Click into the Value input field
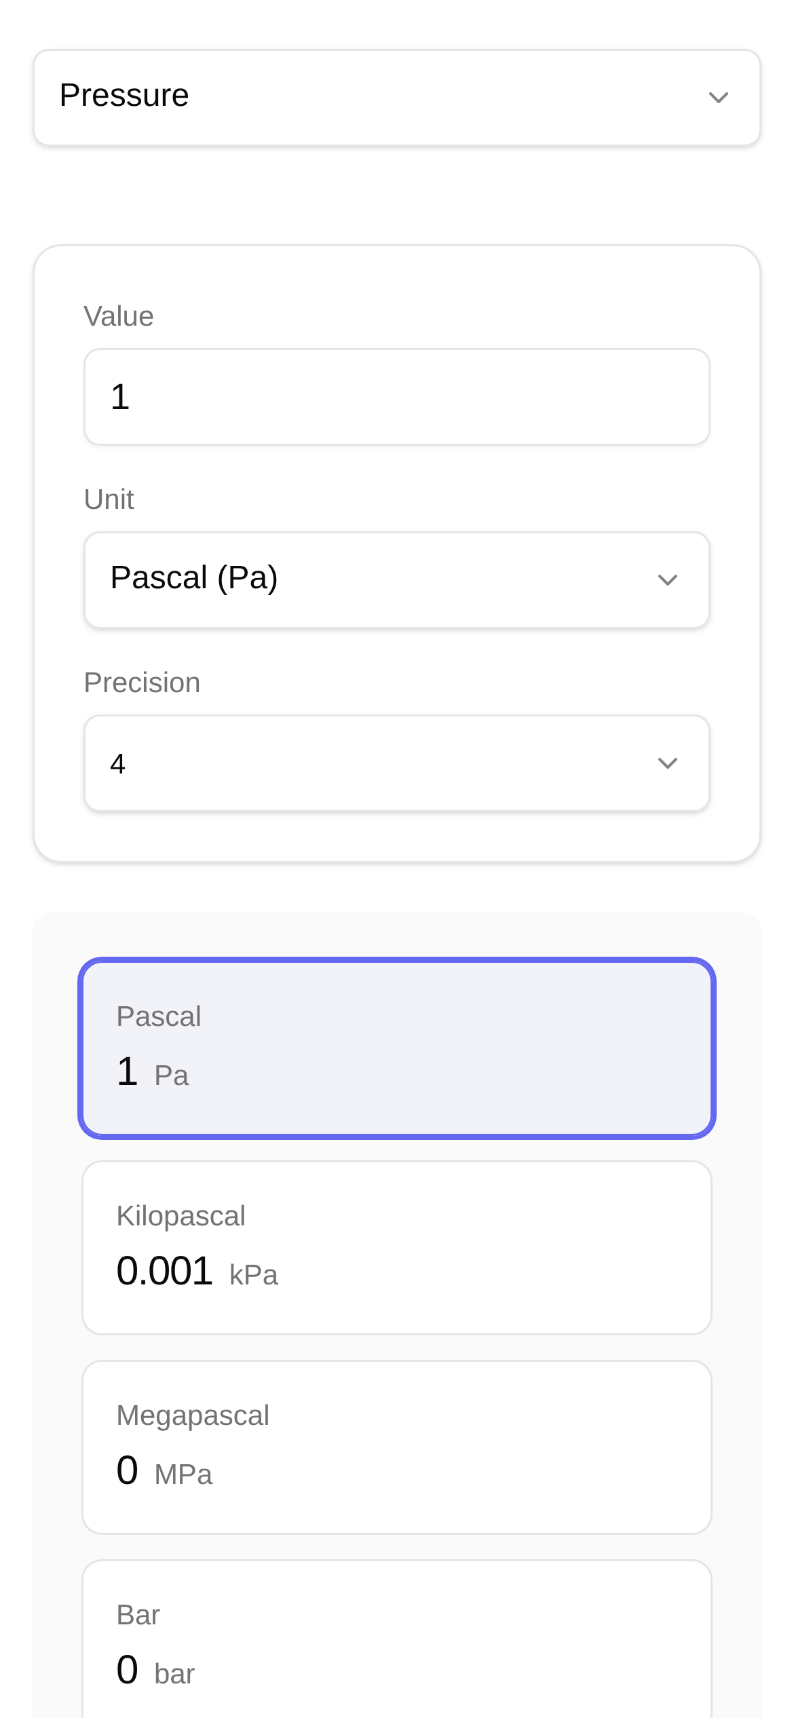This screenshot has height=1718, width=794. [396, 397]
